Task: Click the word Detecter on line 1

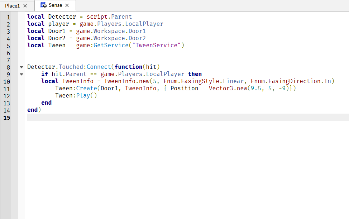Action: [62, 17]
